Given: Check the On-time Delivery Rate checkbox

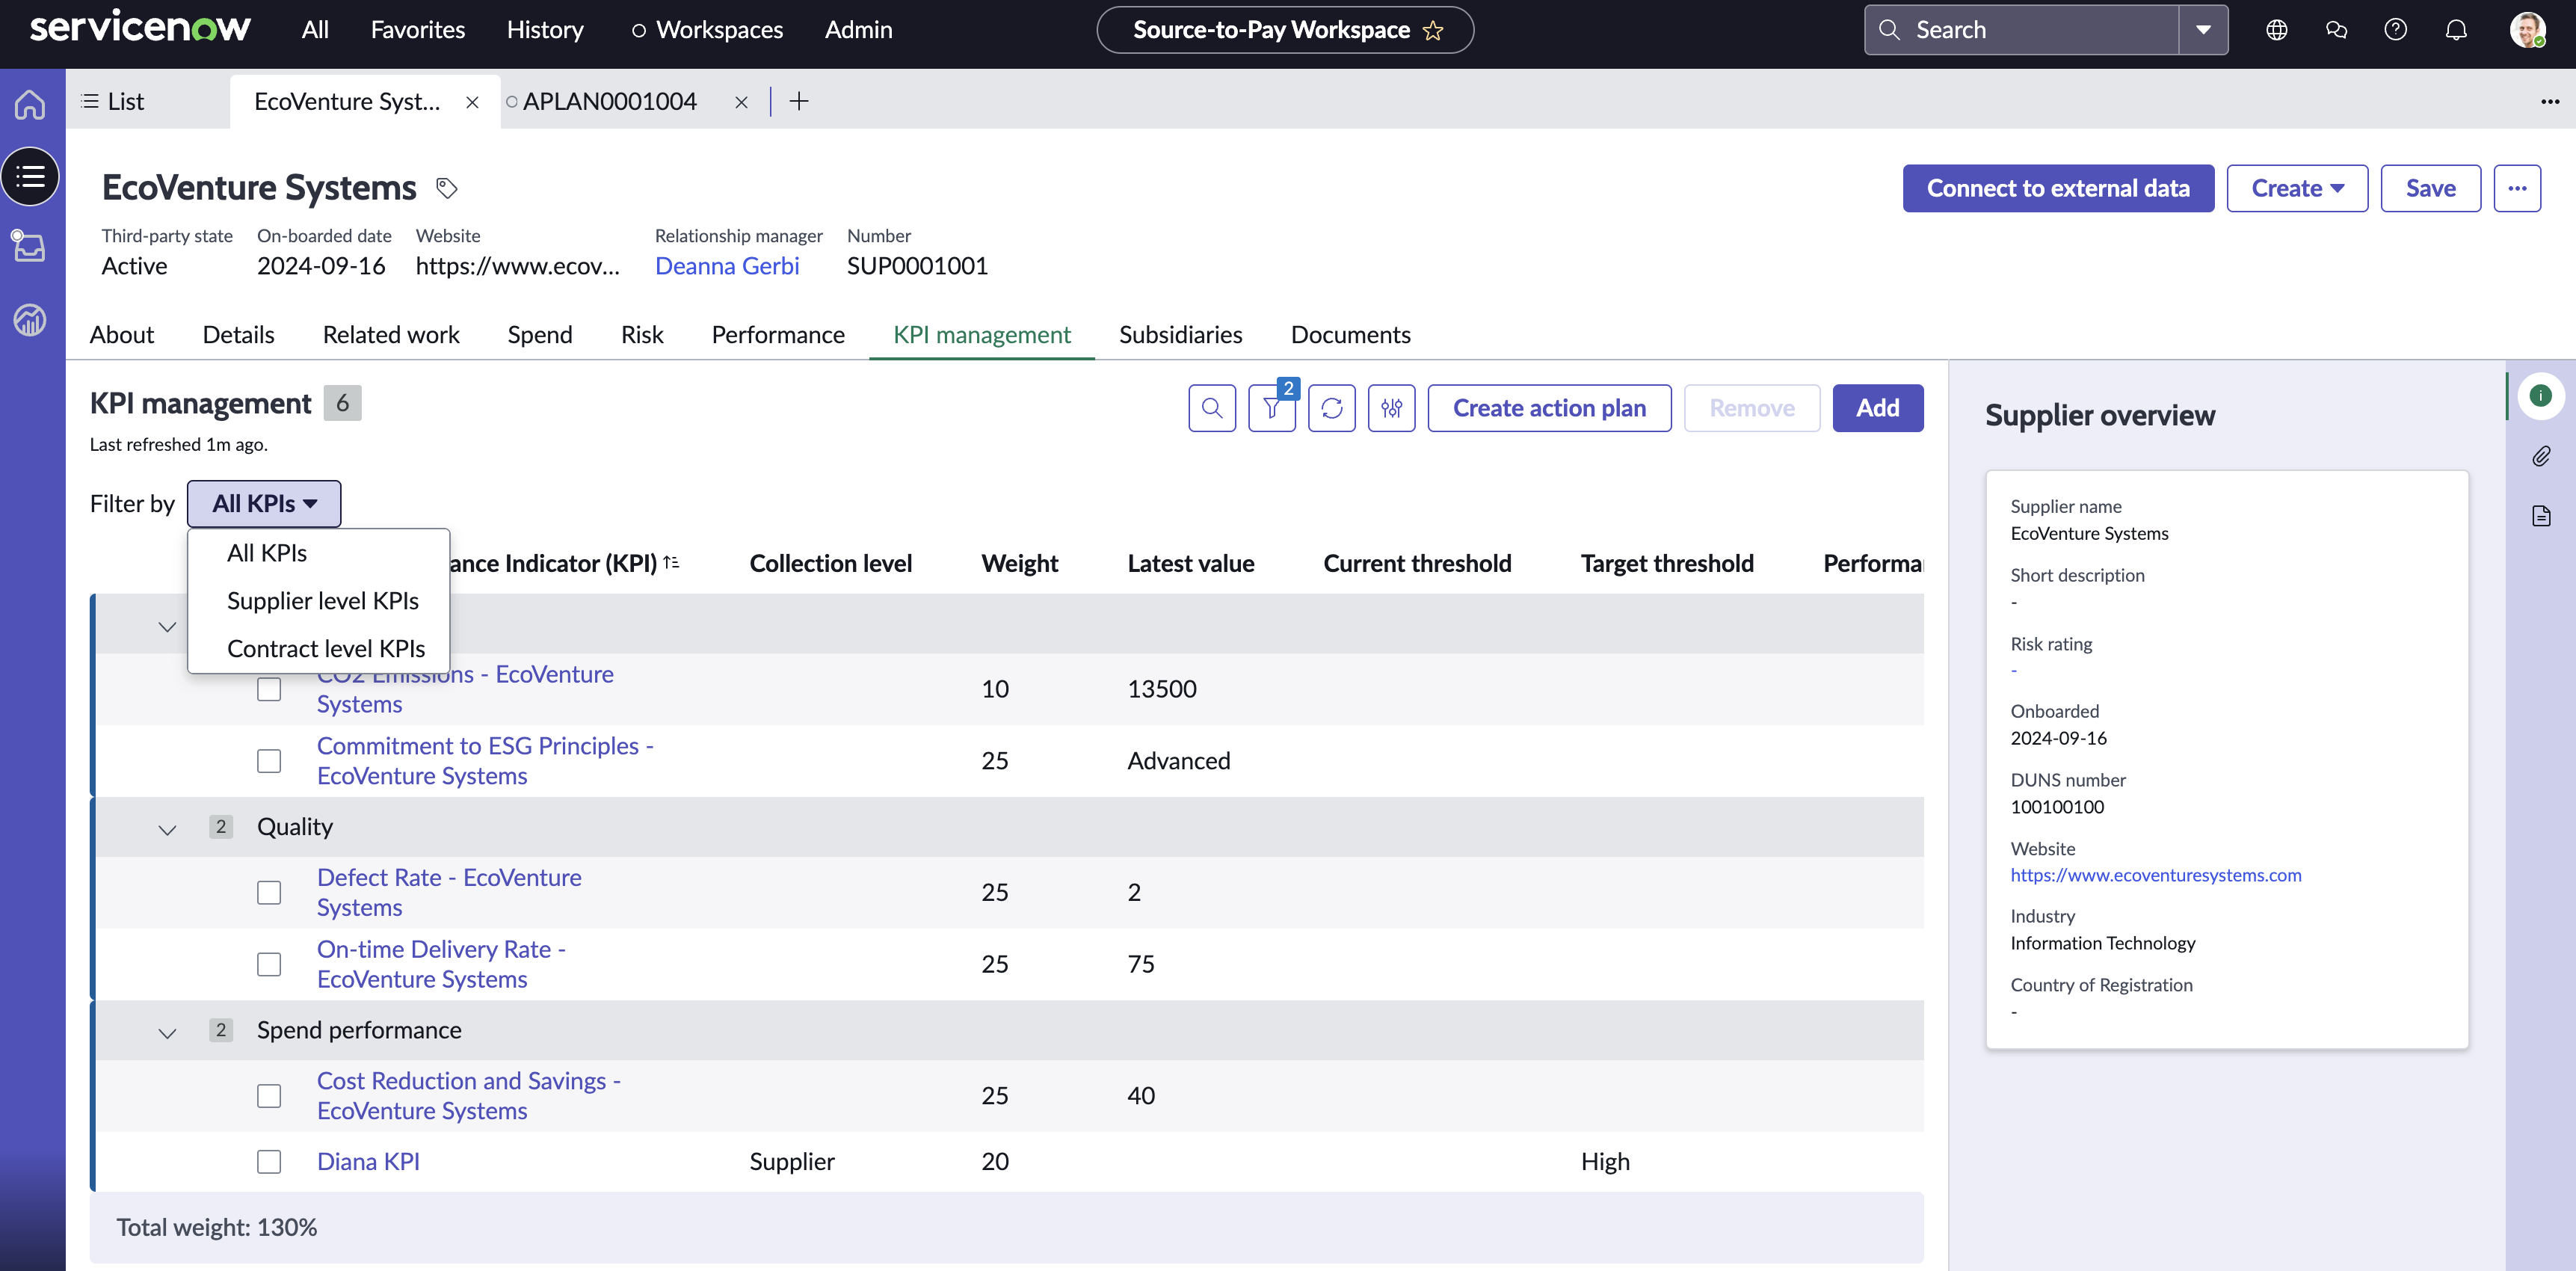Looking at the screenshot, I should coord(269,964).
